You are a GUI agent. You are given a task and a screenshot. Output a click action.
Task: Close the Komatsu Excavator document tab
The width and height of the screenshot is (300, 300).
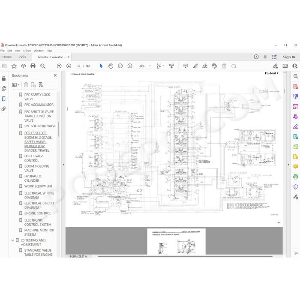click(68, 57)
